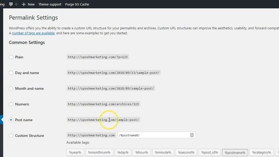Click the %year% tag button

pyautogui.click(x=75, y=152)
